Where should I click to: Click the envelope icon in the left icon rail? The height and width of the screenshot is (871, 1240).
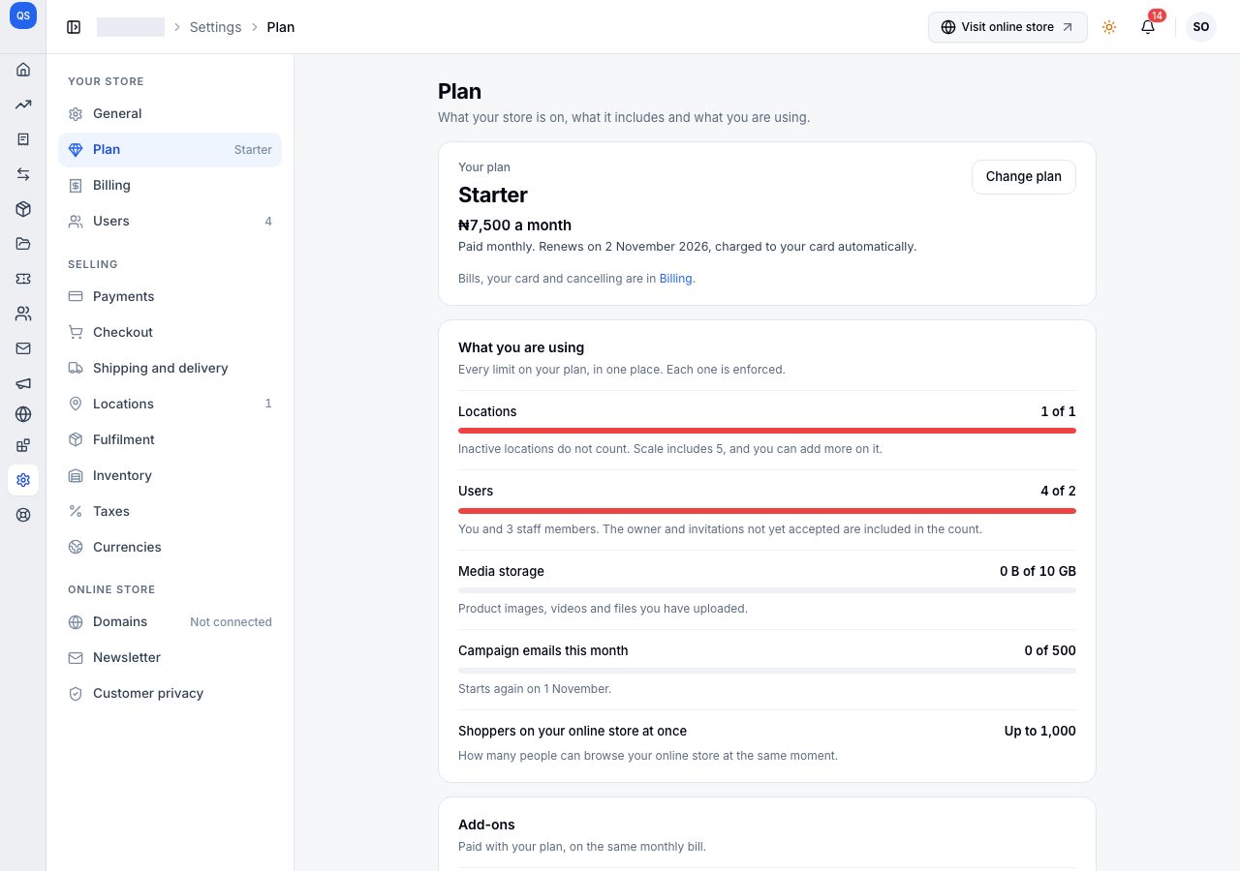[x=23, y=348]
